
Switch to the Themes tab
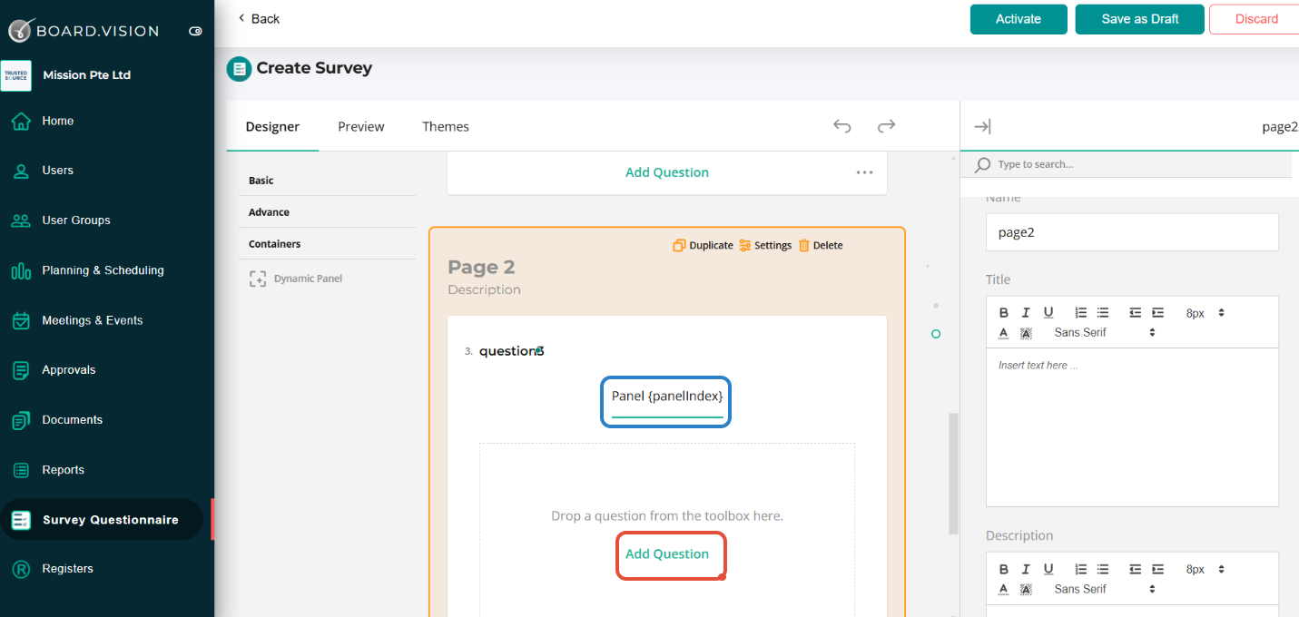pos(446,127)
